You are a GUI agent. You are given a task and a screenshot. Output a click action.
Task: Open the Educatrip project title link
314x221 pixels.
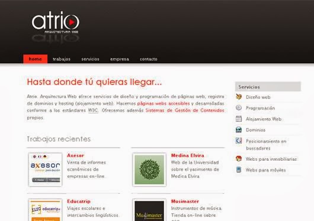click(x=79, y=201)
